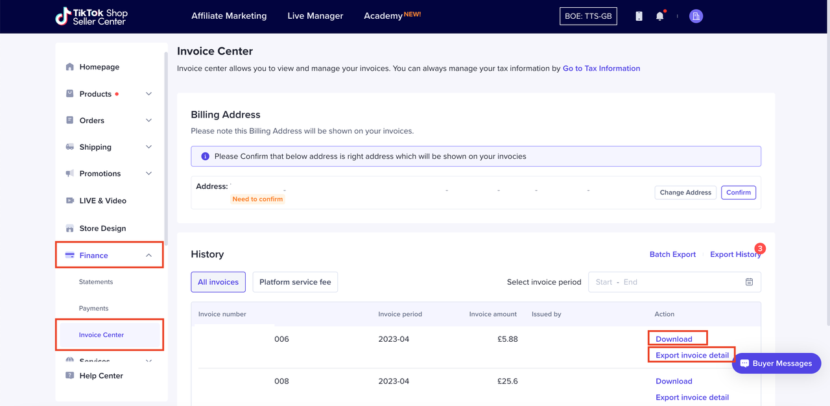Screen dimensions: 830x406
Task: Expand the Products sidebar section
Action: (x=148, y=93)
